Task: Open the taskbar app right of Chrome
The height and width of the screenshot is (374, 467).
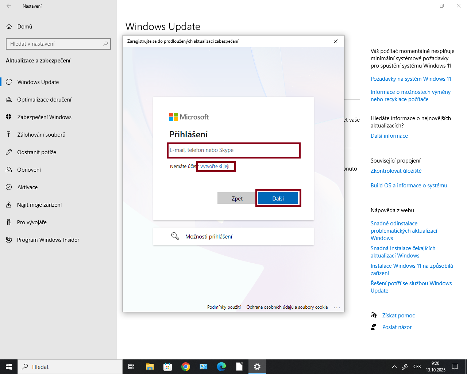Action: [x=204, y=367]
